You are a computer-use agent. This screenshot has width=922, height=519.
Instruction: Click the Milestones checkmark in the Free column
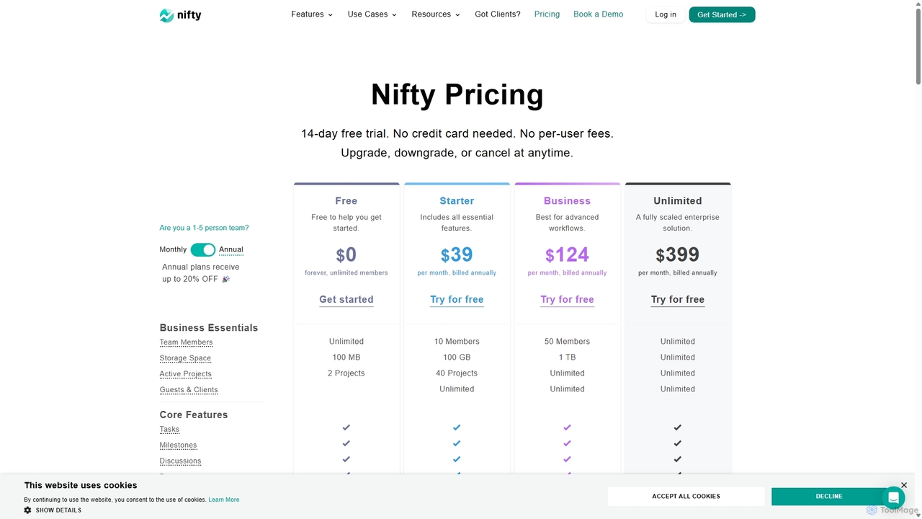346,443
